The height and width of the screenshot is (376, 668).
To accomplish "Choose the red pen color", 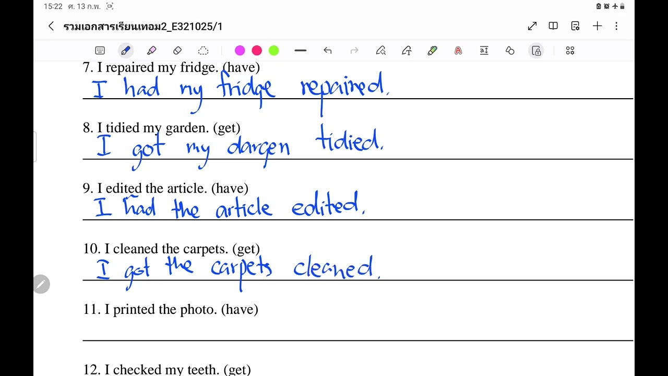I will coord(257,51).
